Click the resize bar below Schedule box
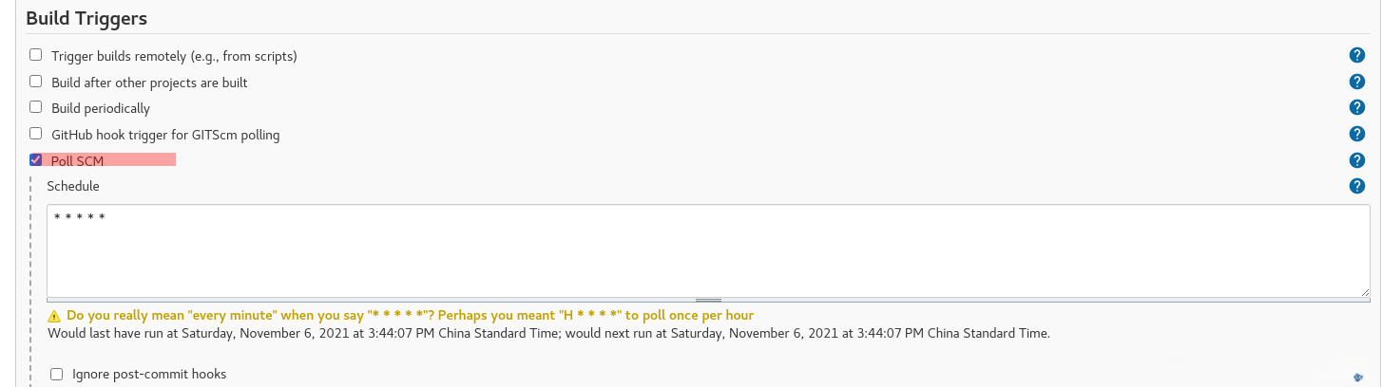Screen dimensions: 1382x387 [x=707, y=300]
